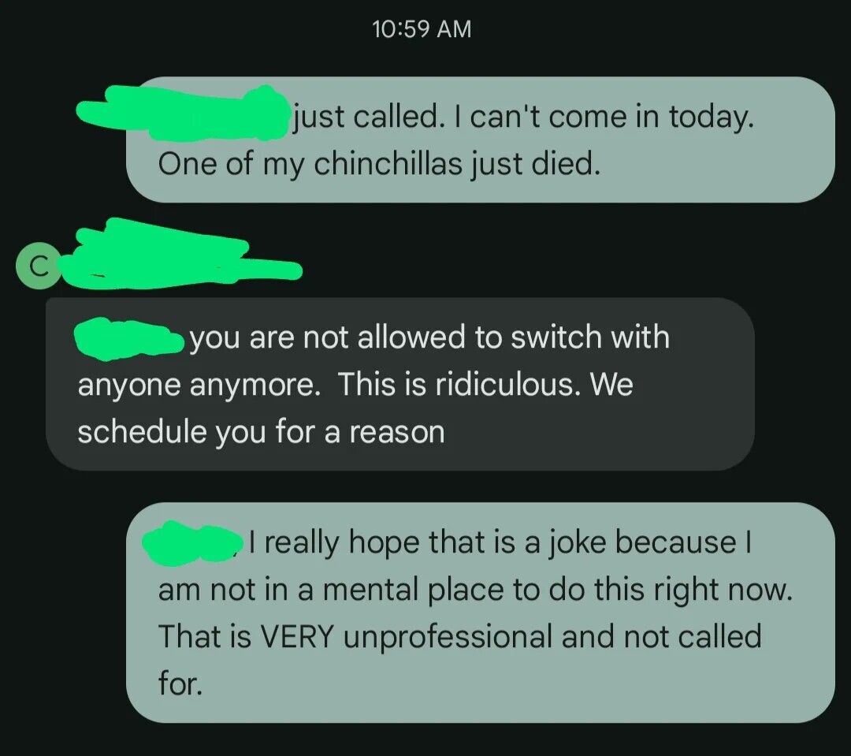Tap the scribbled-out sender name beside avatar

click(182, 254)
